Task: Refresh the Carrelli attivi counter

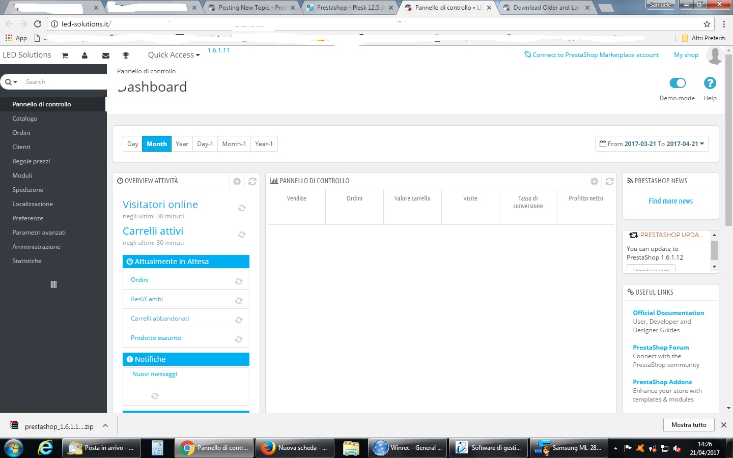Action: click(242, 235)
